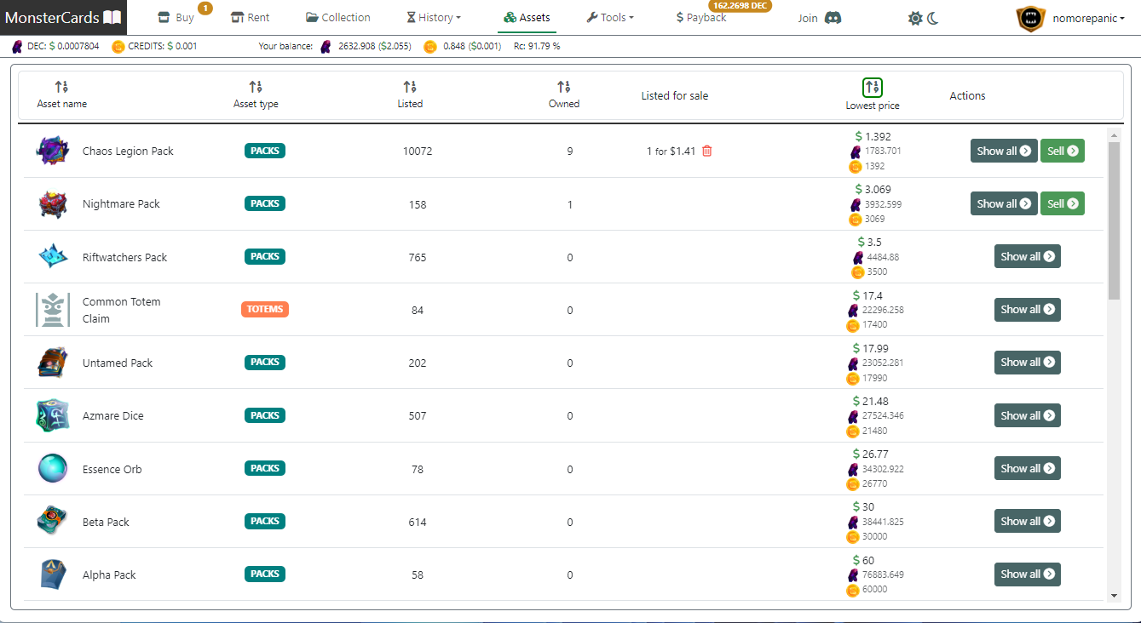Toggle the dark theme moon icon

click(x=933, y=18)
